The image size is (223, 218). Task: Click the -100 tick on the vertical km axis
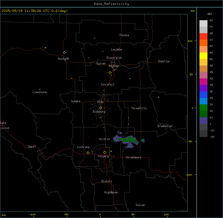coord(189,175)
